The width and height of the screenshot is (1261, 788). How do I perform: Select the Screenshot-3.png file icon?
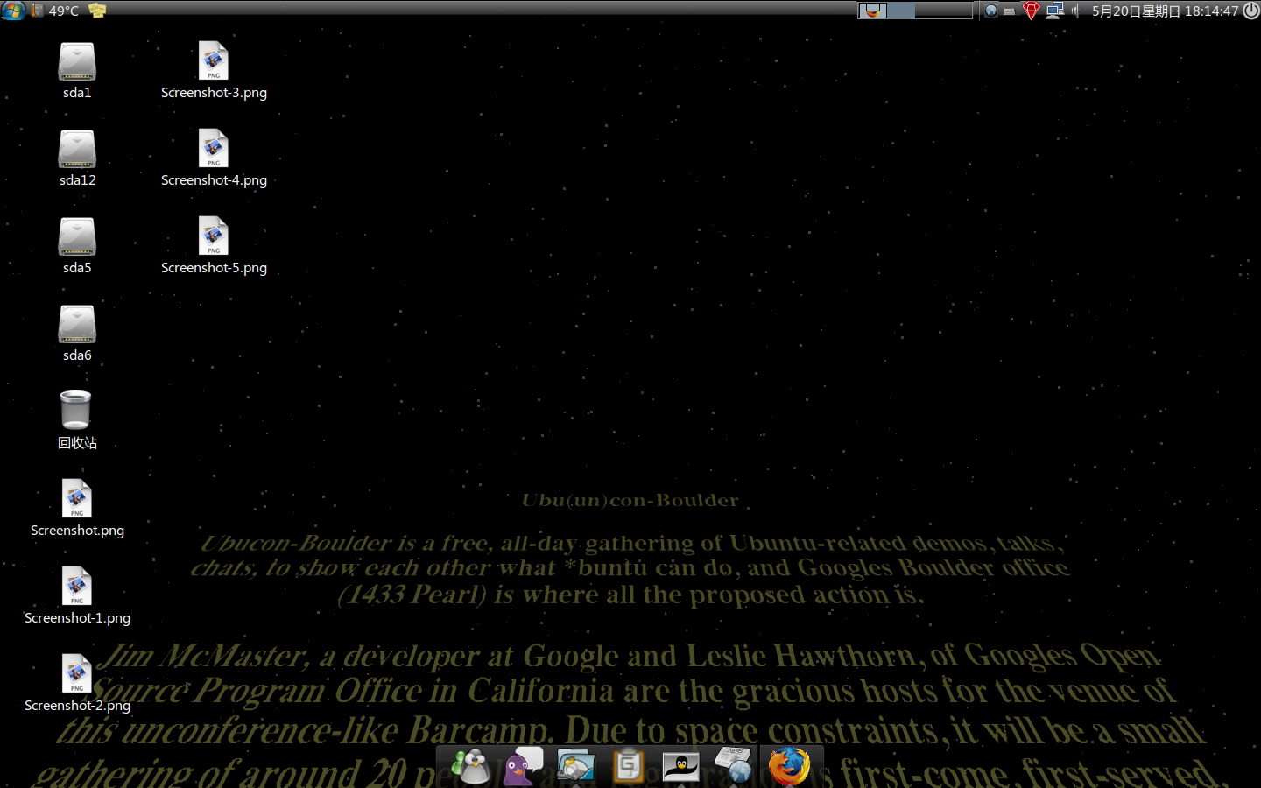click(x=214, y=71)
